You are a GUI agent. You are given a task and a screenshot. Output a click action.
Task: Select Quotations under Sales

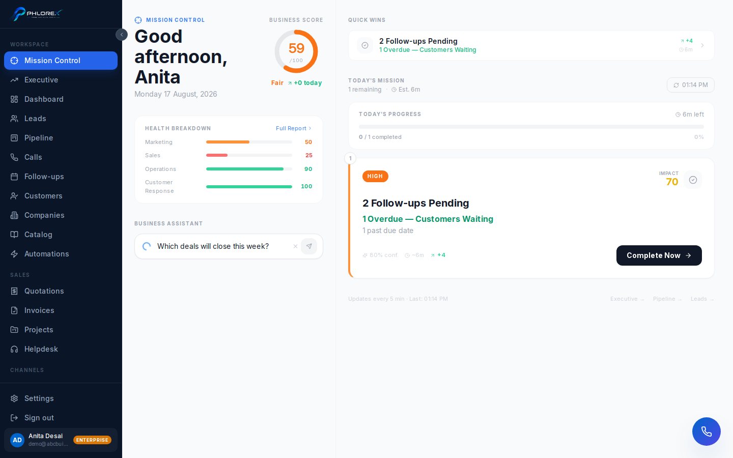click(x=61, y=291)
